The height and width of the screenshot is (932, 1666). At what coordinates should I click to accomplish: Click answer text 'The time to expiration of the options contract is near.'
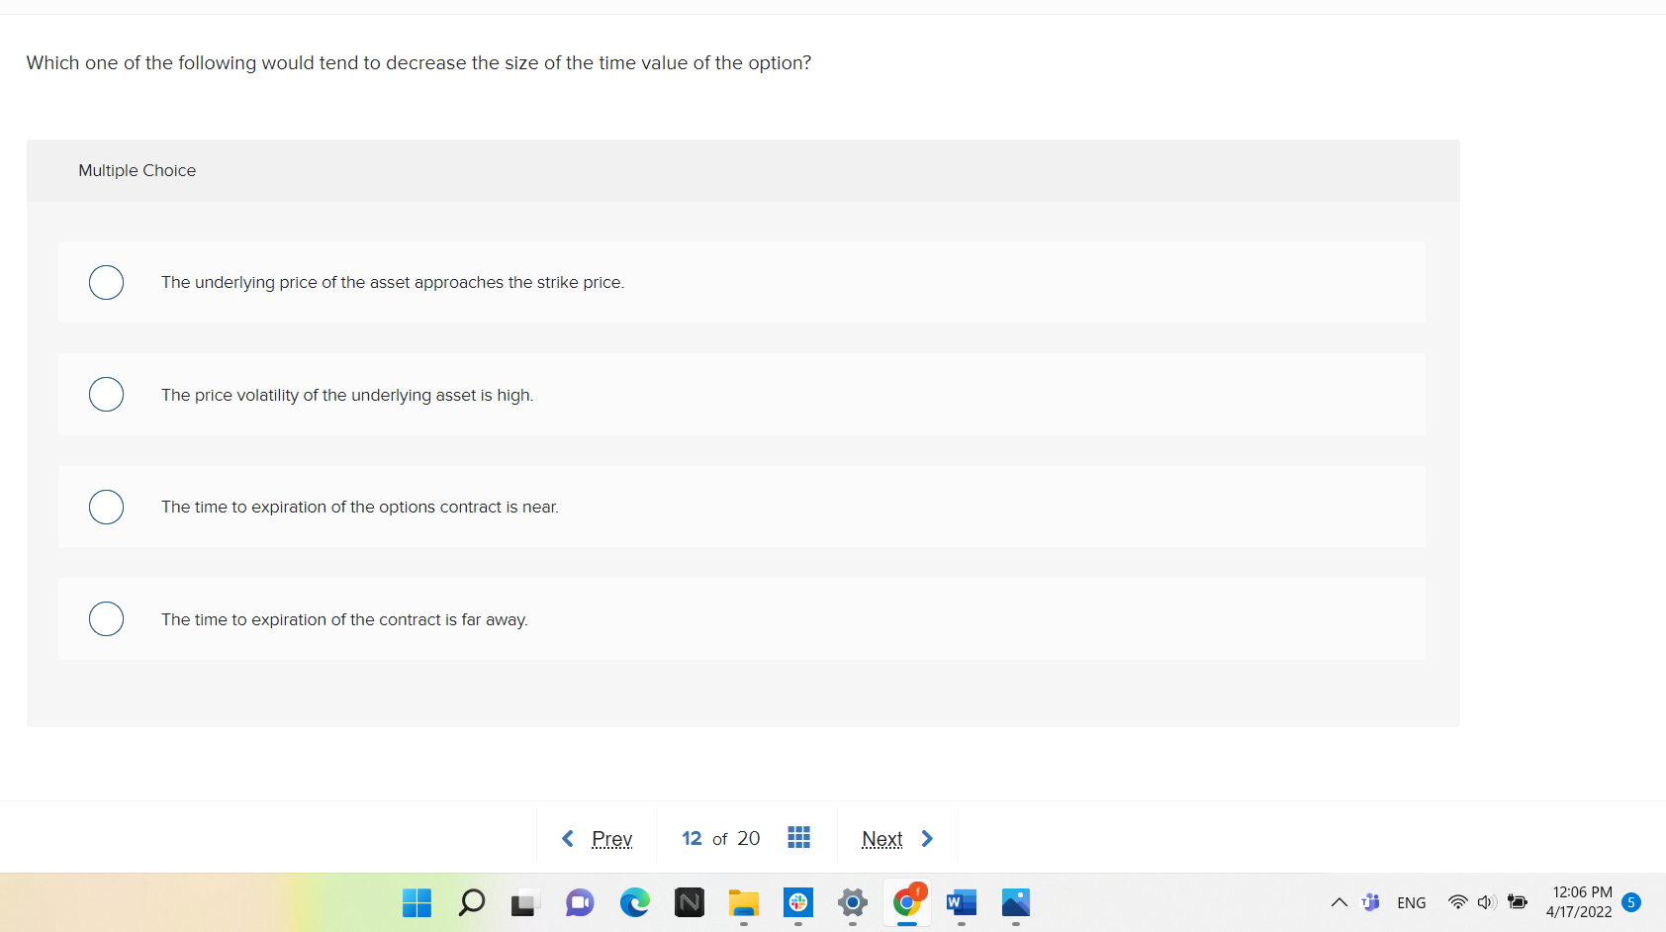click(360, 507)
